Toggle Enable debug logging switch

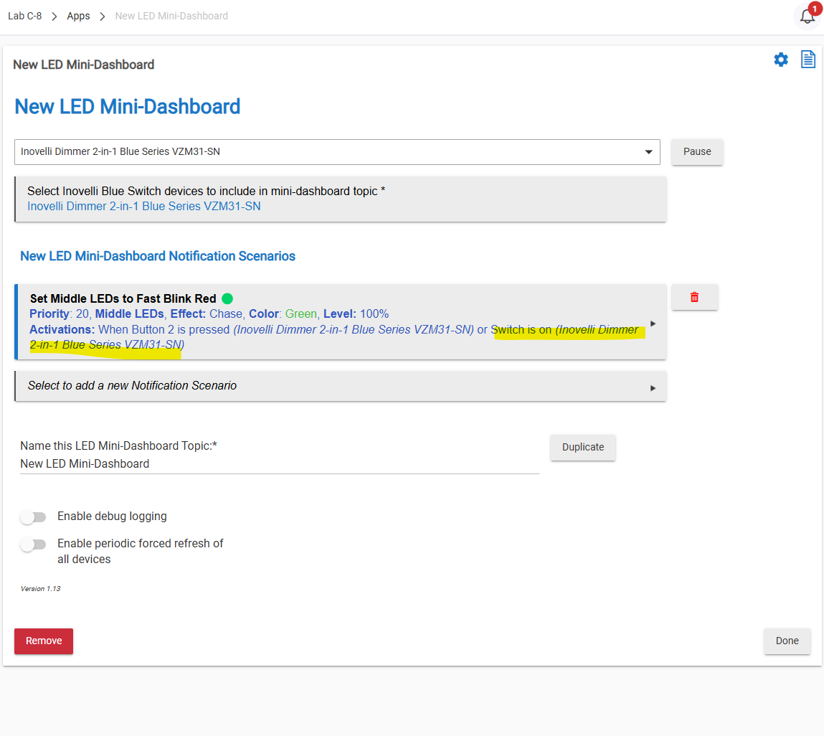click(x=33, y=516)
